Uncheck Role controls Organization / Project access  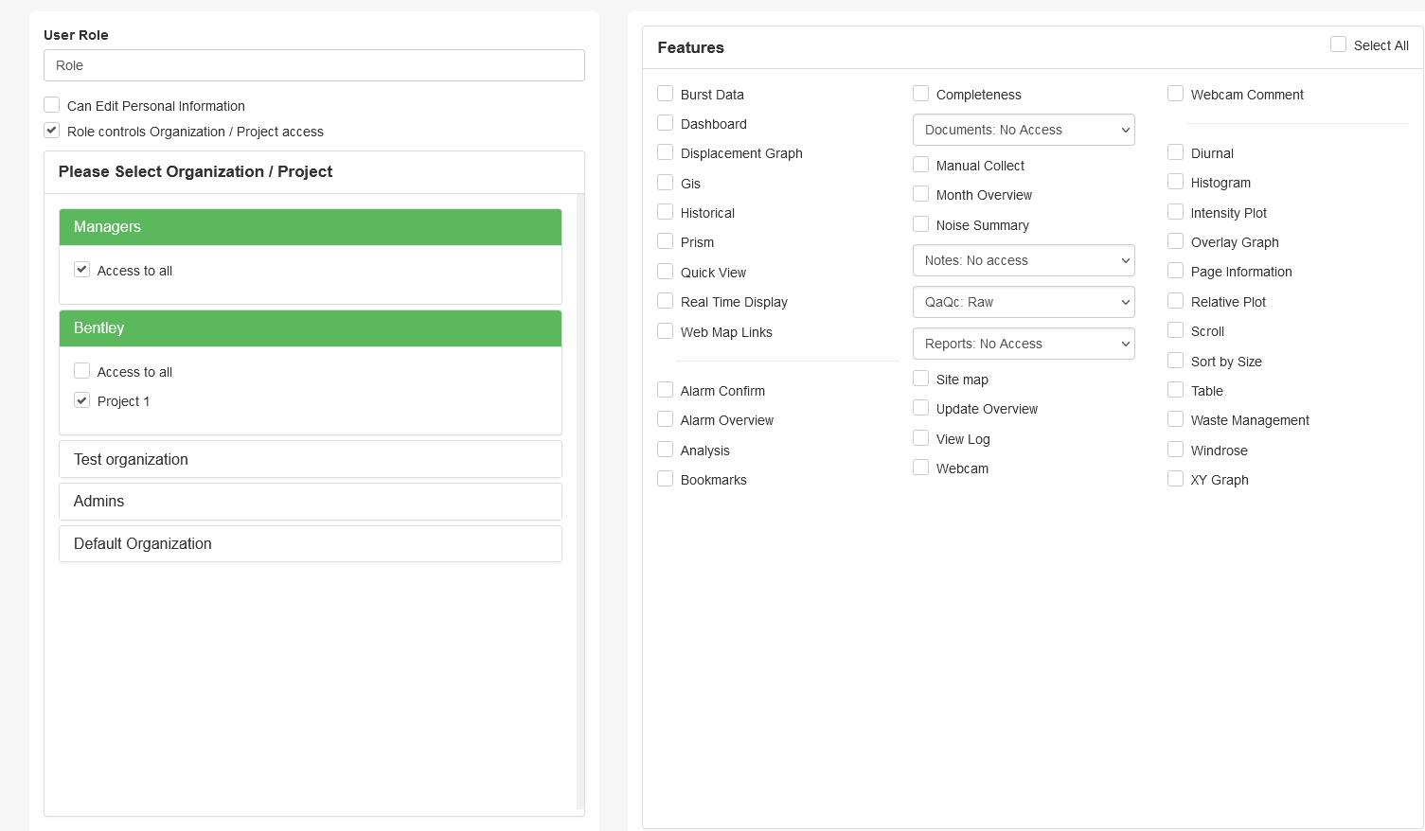coord(52,131)
